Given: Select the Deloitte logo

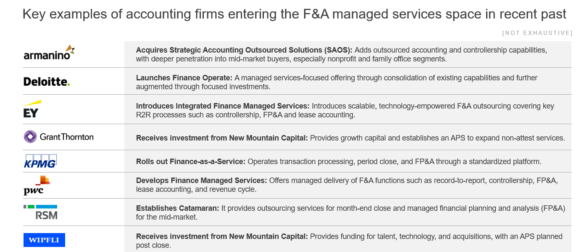Looking at the screenshot, I should click(47, 82).
